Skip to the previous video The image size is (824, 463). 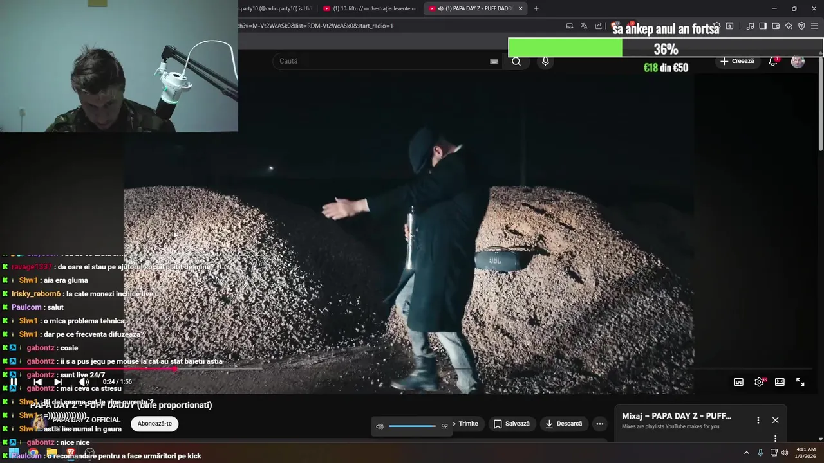click(x=38, y=382)
